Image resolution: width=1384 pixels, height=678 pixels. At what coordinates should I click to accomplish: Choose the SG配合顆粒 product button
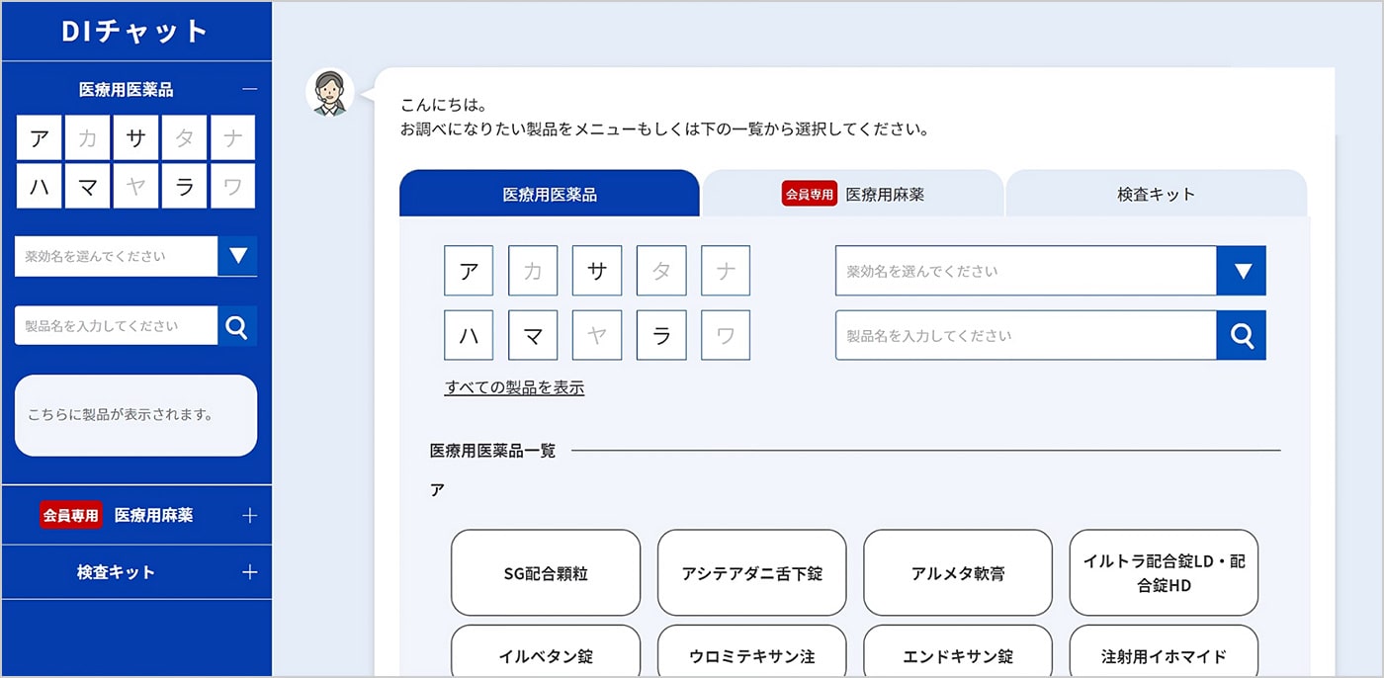coord(546,573)
